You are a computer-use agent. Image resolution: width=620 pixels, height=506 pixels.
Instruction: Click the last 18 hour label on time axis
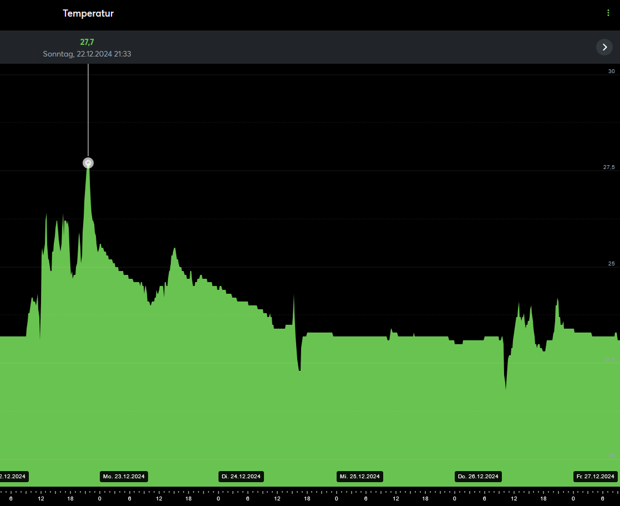coord(543,499)
